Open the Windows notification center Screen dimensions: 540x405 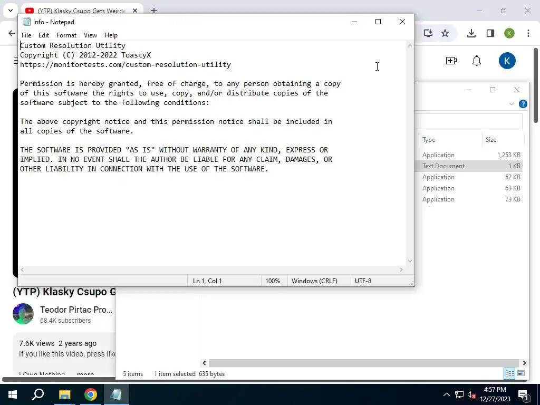523,394
